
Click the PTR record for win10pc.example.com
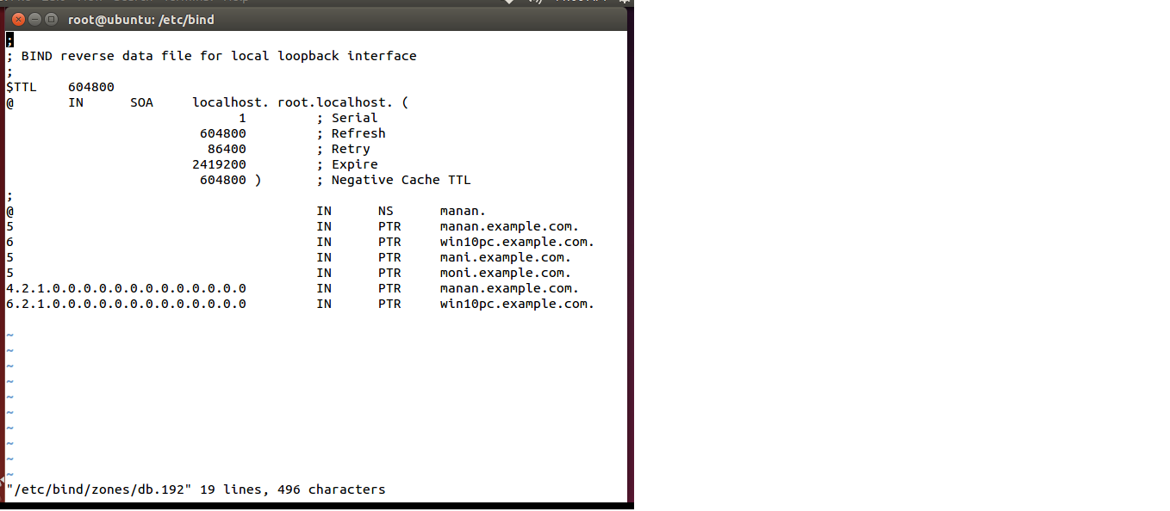tap(515, 242)
